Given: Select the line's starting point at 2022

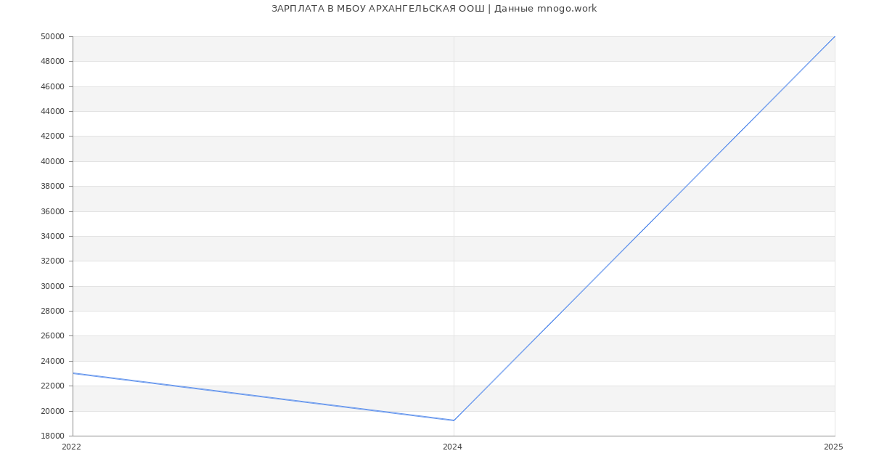Looking at the screenshot, I should pos(73,373).
